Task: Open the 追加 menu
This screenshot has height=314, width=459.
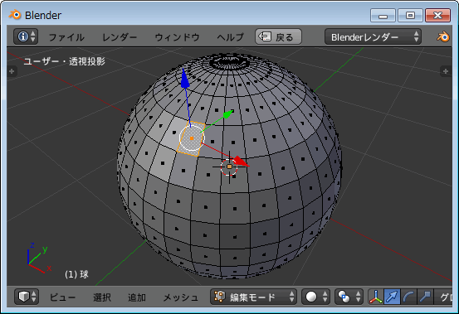Action: click(x=137, y=297)
